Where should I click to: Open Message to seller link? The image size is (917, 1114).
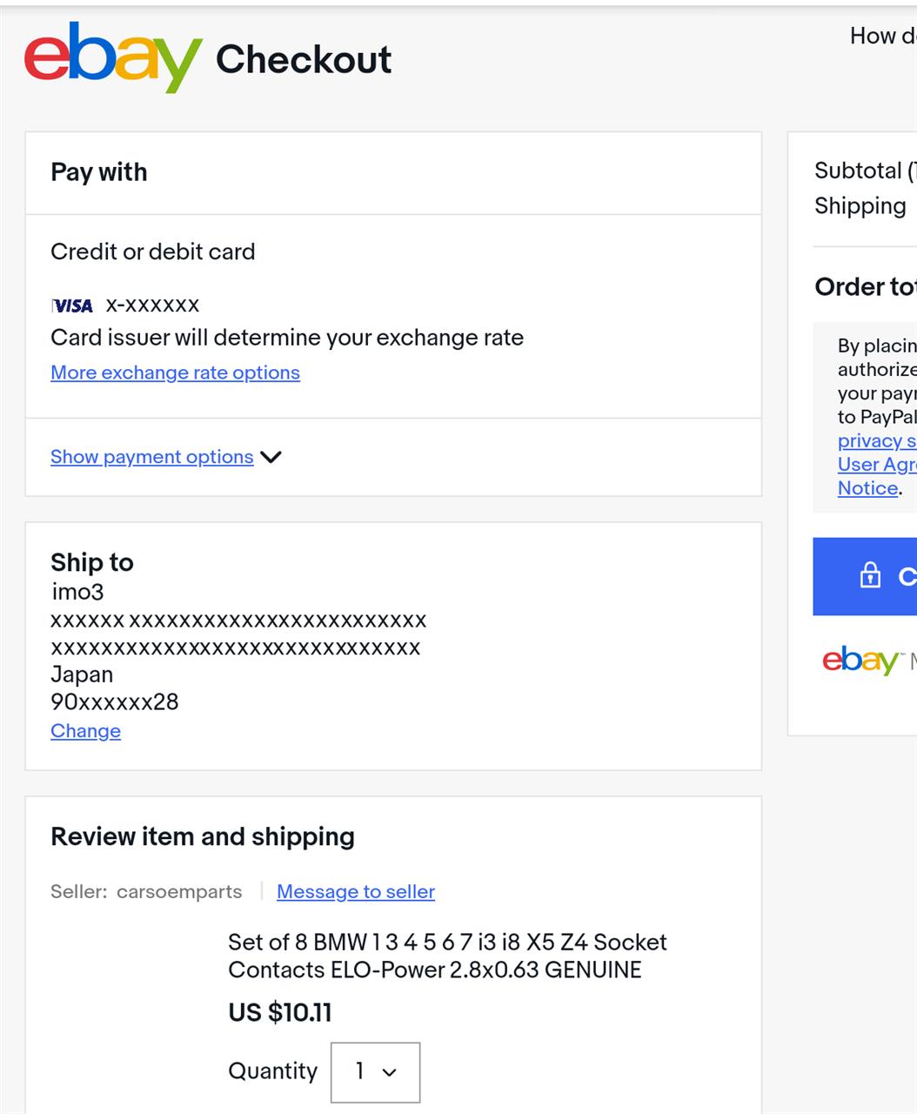(x=356, y=892)
